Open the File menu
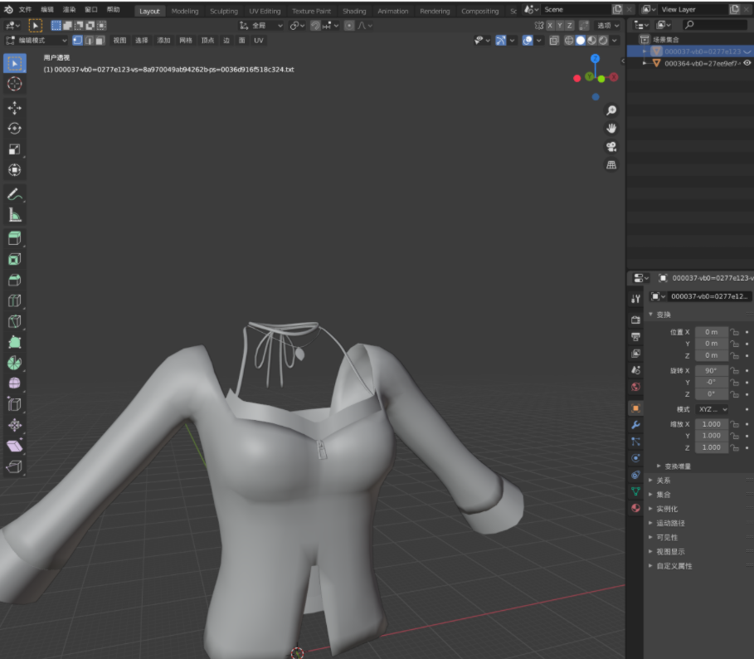754x659 pixels. pyautogui.click(x=25, y=10)
